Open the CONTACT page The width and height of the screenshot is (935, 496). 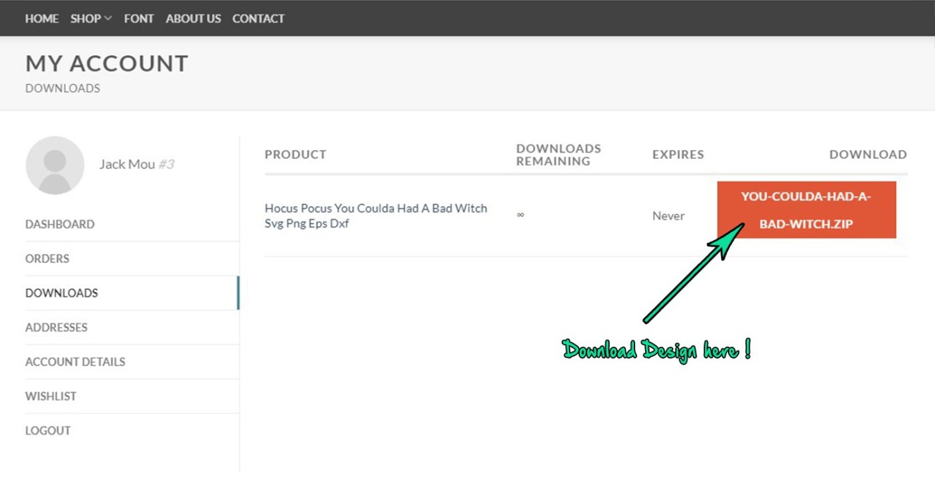pyautogui.click(x=258, y=19)
